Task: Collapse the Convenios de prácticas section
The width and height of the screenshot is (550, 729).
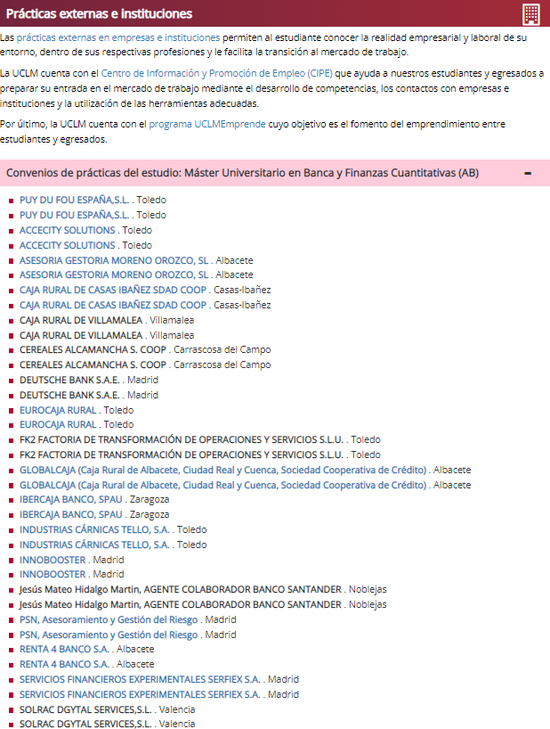Action: [528, 174]
